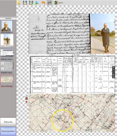Click the export image icon

pyautogui.click(x=37, y=3)
